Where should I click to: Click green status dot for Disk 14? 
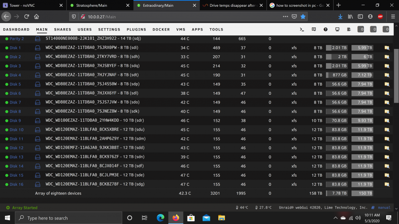click(x=7, y=166)
